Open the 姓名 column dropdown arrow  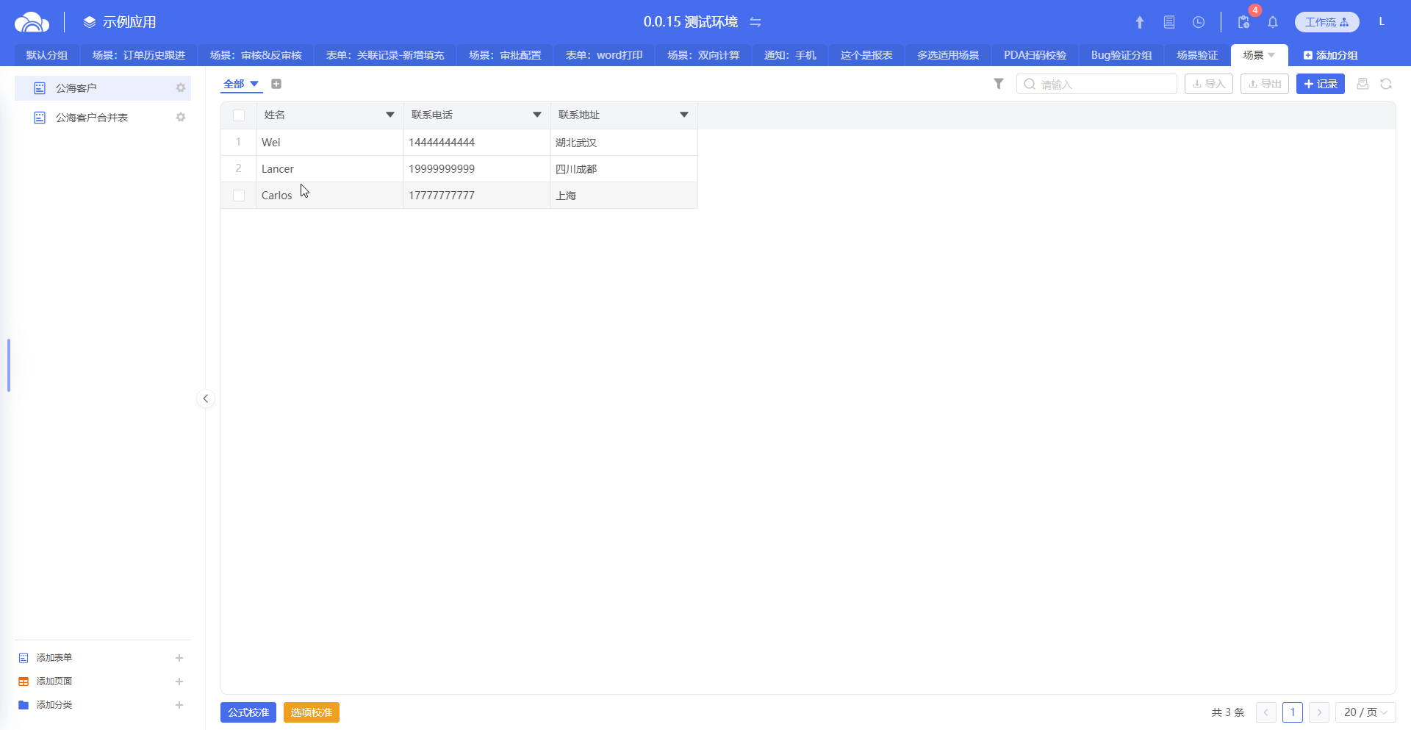(389, 115)
